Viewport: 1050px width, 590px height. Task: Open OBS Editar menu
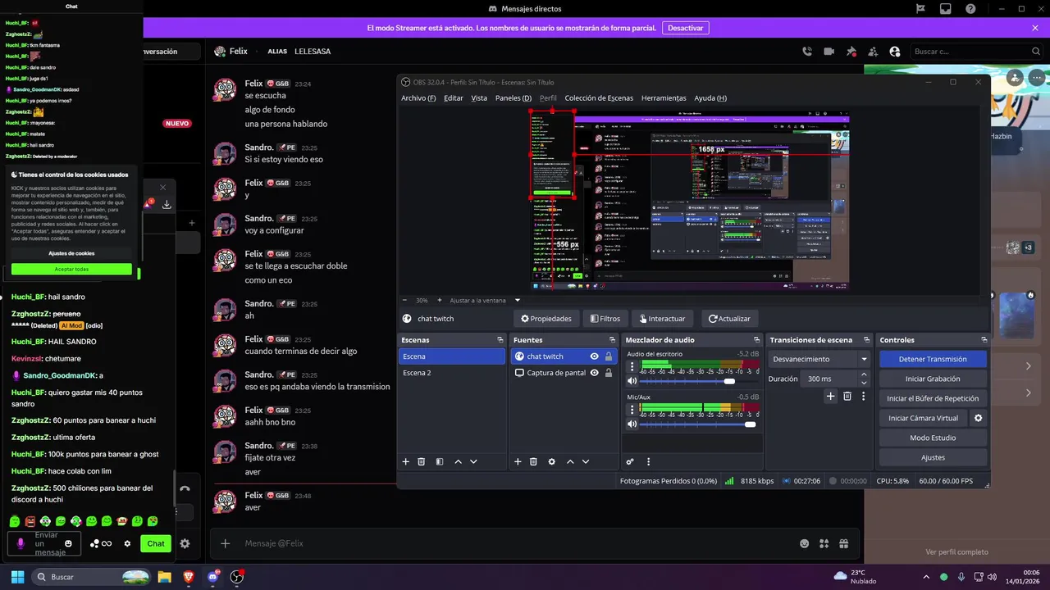pyautogui.click(x=454, y=98)
